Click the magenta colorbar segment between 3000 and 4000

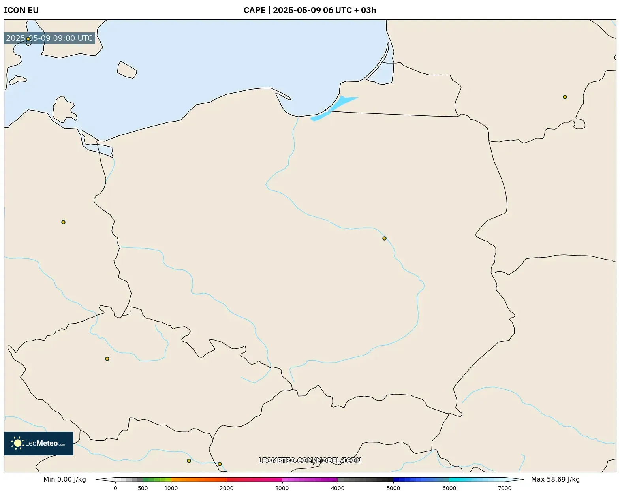[310, 480]
